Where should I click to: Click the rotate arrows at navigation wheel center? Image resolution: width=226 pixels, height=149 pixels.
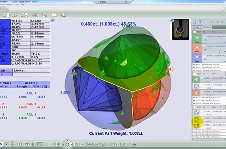(x=67, y=144)
